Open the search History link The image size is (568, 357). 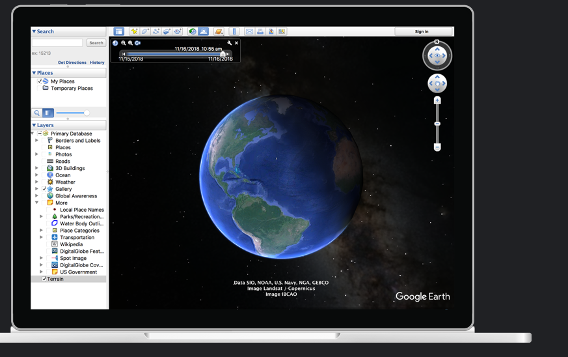click(x=97, y=63)
